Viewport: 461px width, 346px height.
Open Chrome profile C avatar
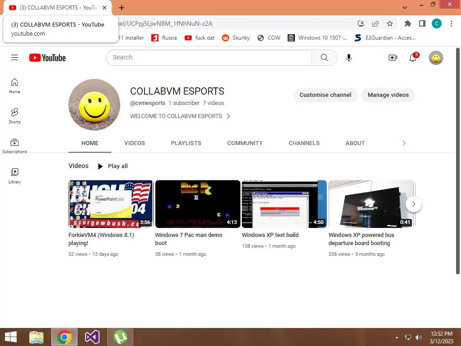click(437, 23)
